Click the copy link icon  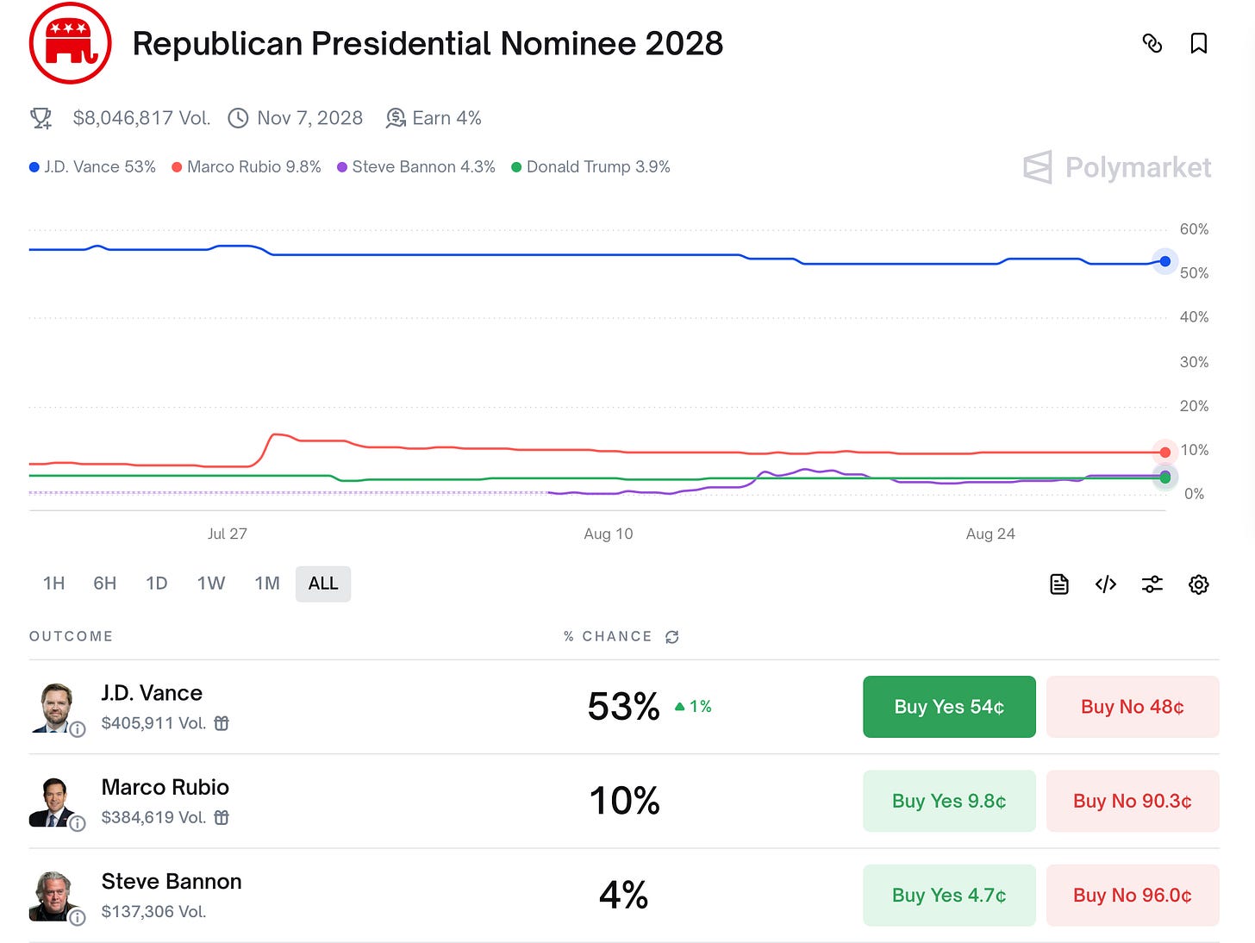pos(1152,43)
